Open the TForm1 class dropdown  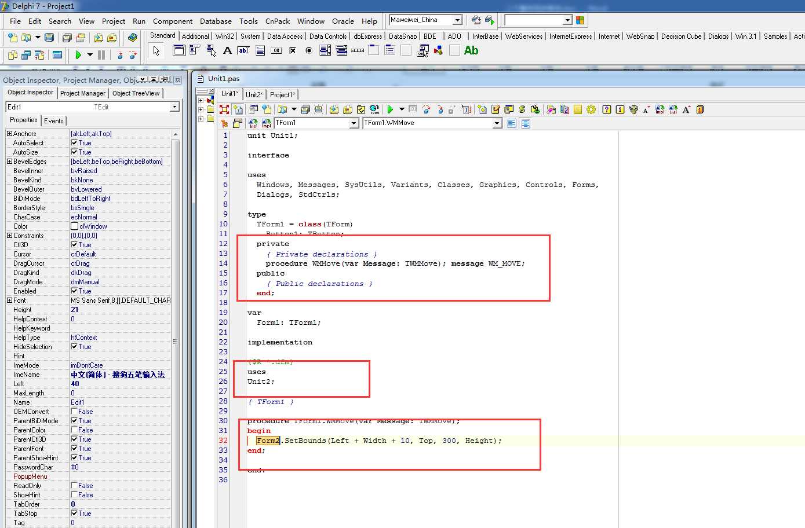(x=354, y=123)
